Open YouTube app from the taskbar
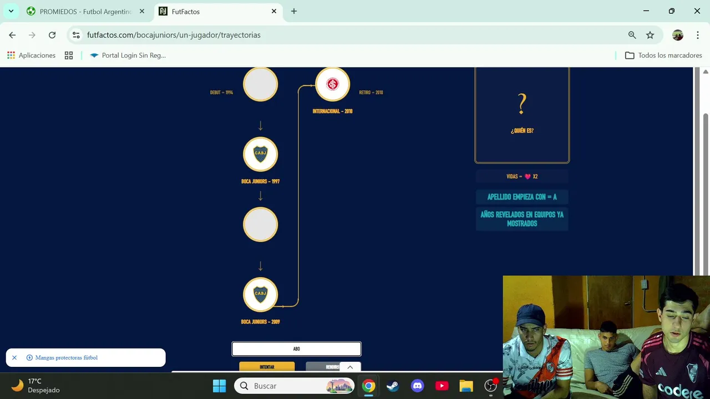This screenshot has width=710, height=399. pyautogui.click(x=442, y=386)
